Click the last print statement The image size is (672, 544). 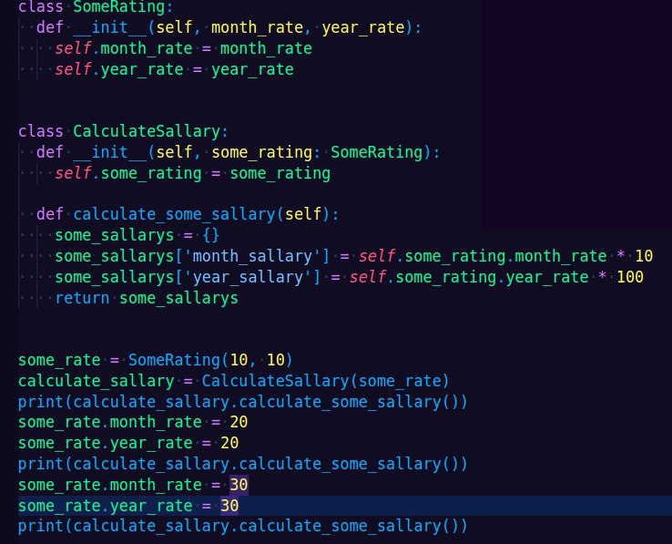point(242,526)
